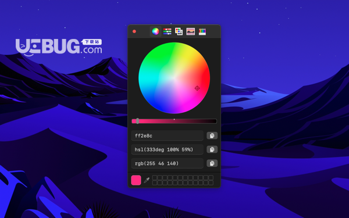Image resolution: width=349 pixels, height=218 pixels.
Task: Click the hsl(333deg 100% 59%) field
Action: pyautogui.click(x=167, y=149)
